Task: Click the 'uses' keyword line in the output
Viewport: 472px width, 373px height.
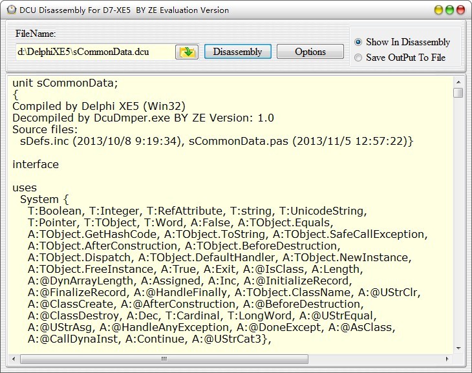Action: tap(25, 187)
